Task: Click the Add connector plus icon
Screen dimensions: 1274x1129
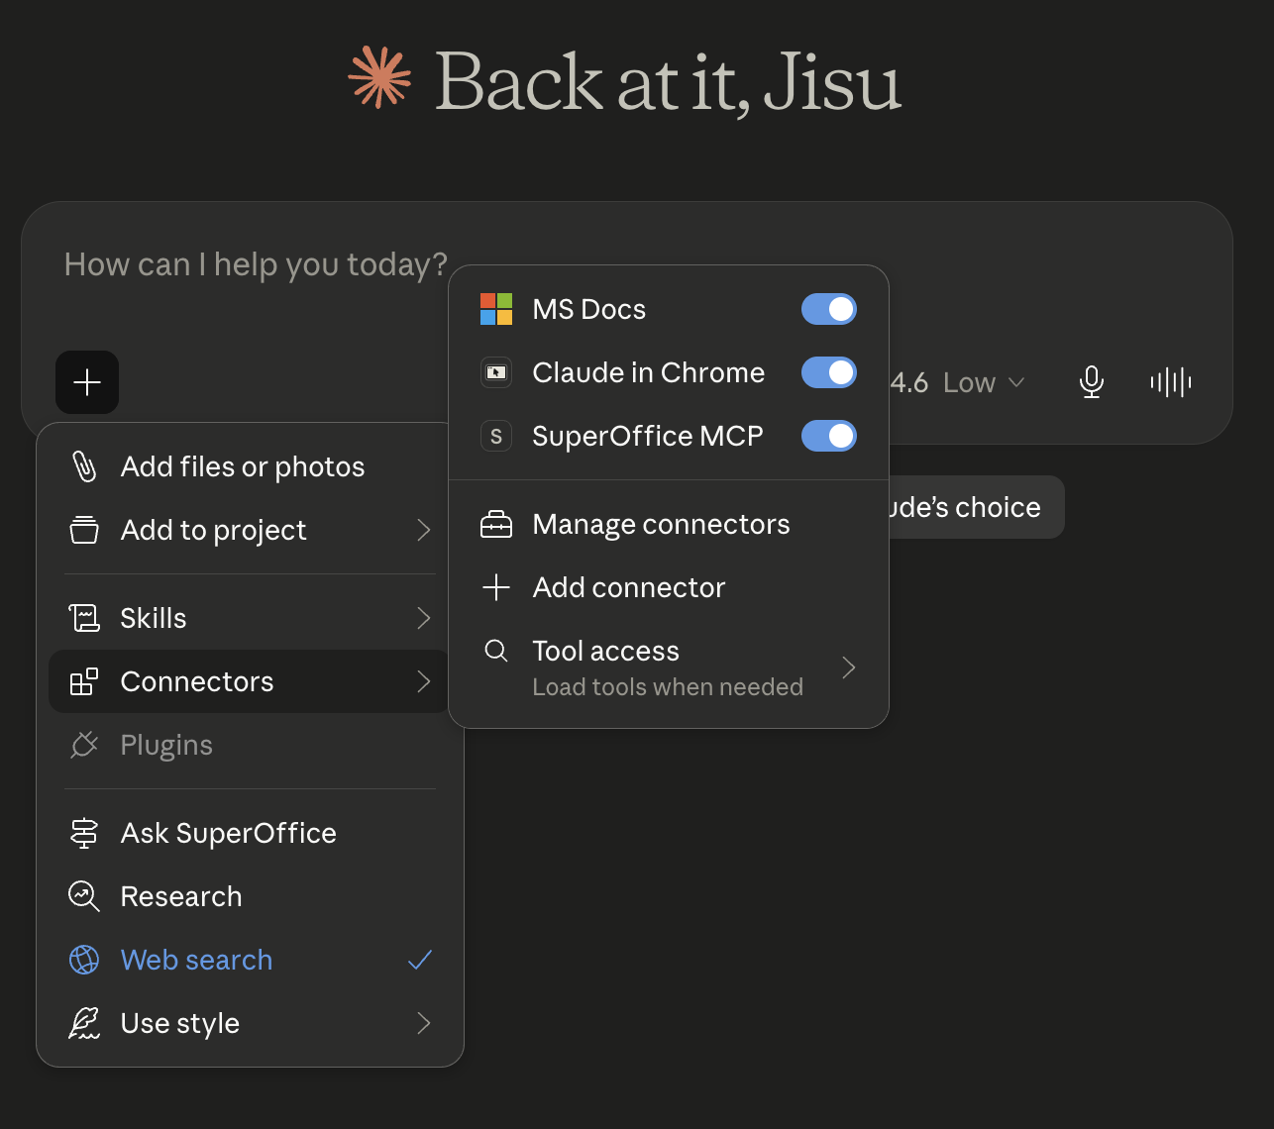Action: [496, 587]
